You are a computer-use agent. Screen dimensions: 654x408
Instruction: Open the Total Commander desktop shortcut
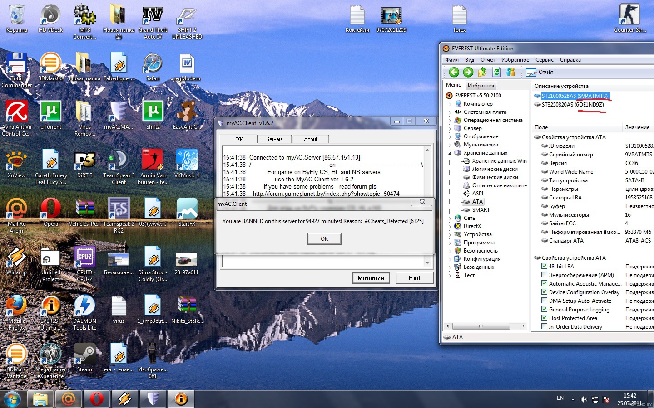(x=17, y=71)
